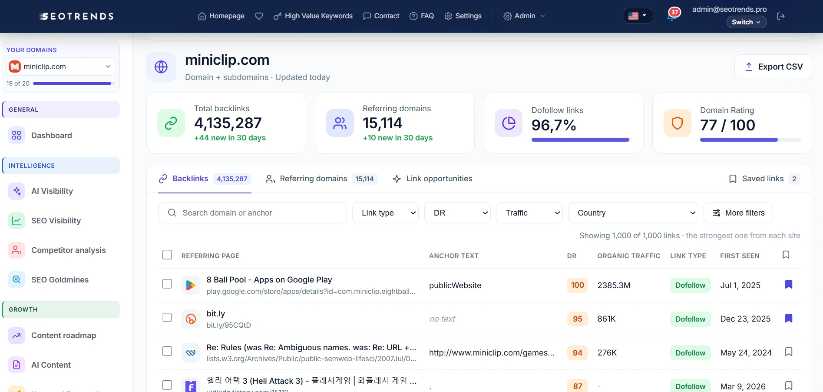This screenshot has width=823, height=392.
Task: Click the bookmark column header icon
Action: [786, 255]
